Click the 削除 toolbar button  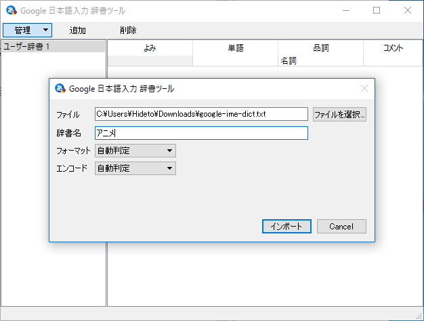pos(128,30)
